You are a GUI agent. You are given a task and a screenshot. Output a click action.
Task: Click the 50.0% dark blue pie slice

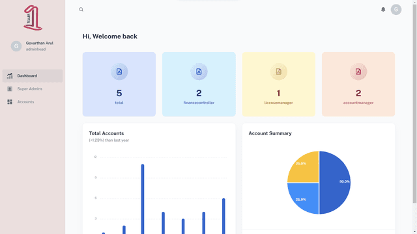coord(336,183)
